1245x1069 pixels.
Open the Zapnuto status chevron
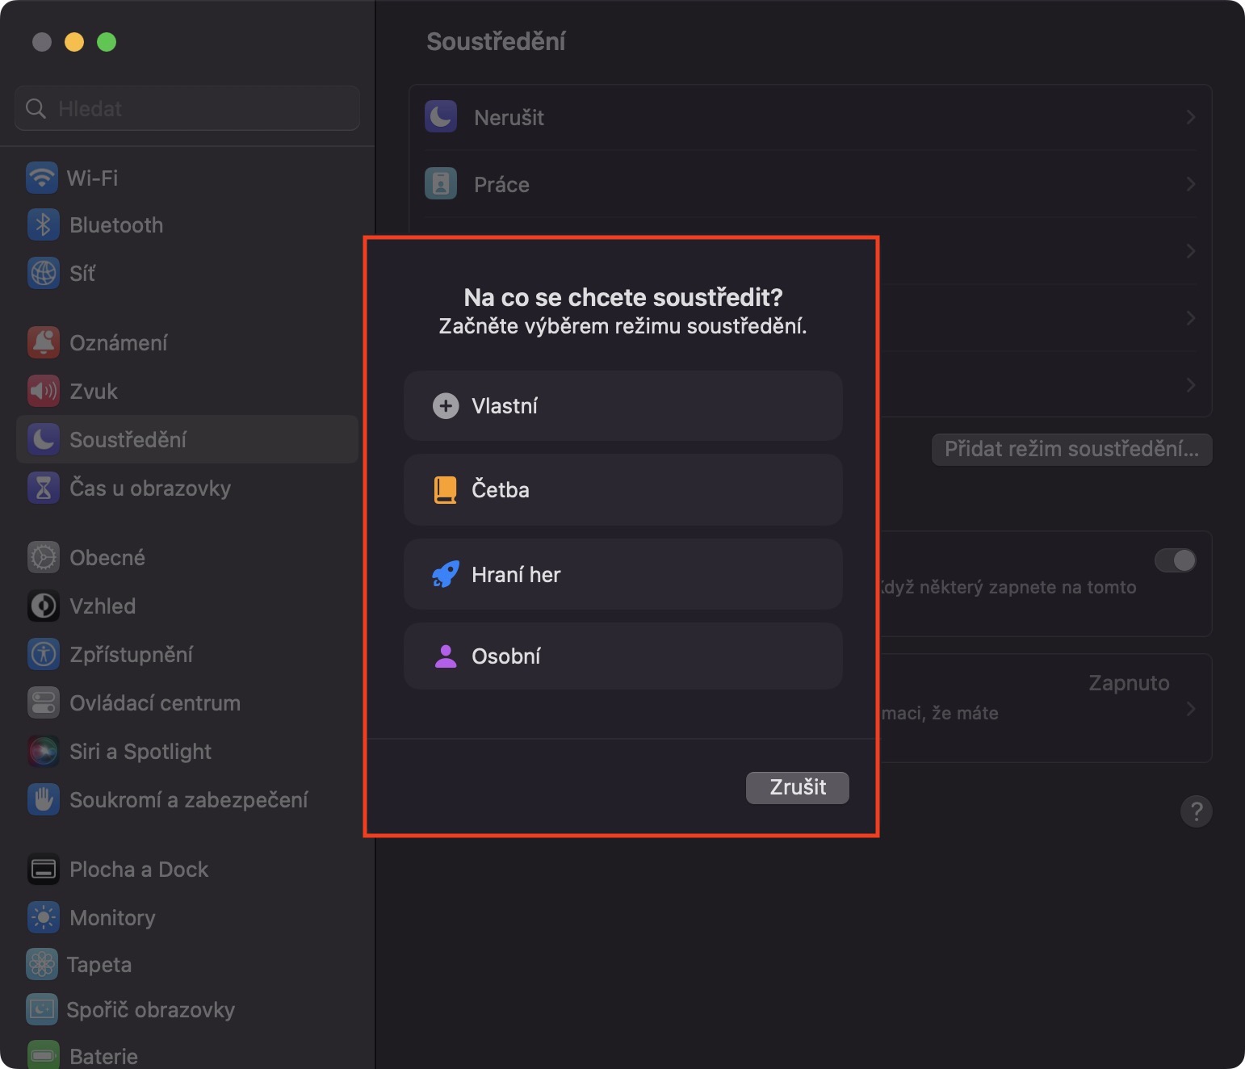click(1191, 709)
